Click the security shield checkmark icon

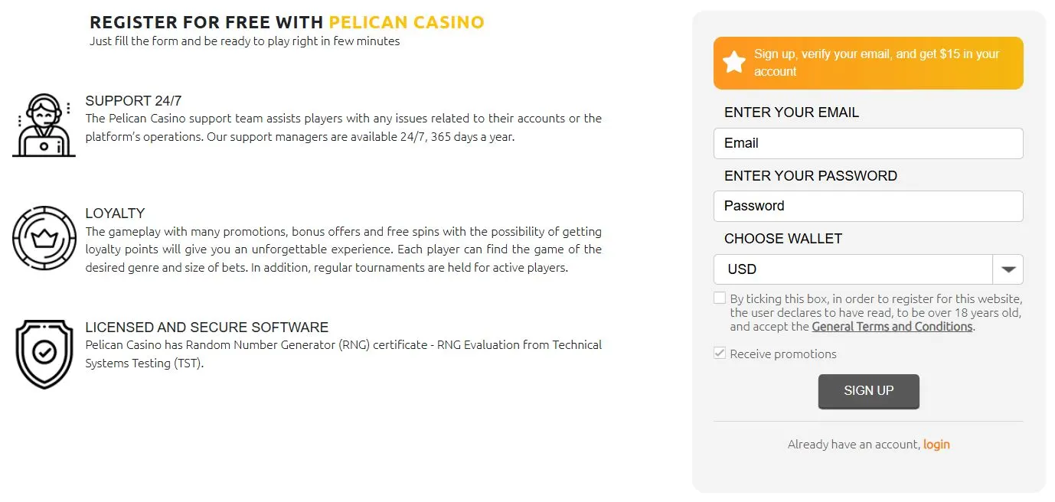(x=44, y=354)
